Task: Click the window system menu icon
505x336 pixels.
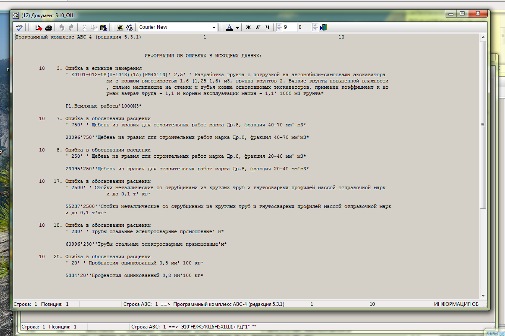Action: coord(16,15)
